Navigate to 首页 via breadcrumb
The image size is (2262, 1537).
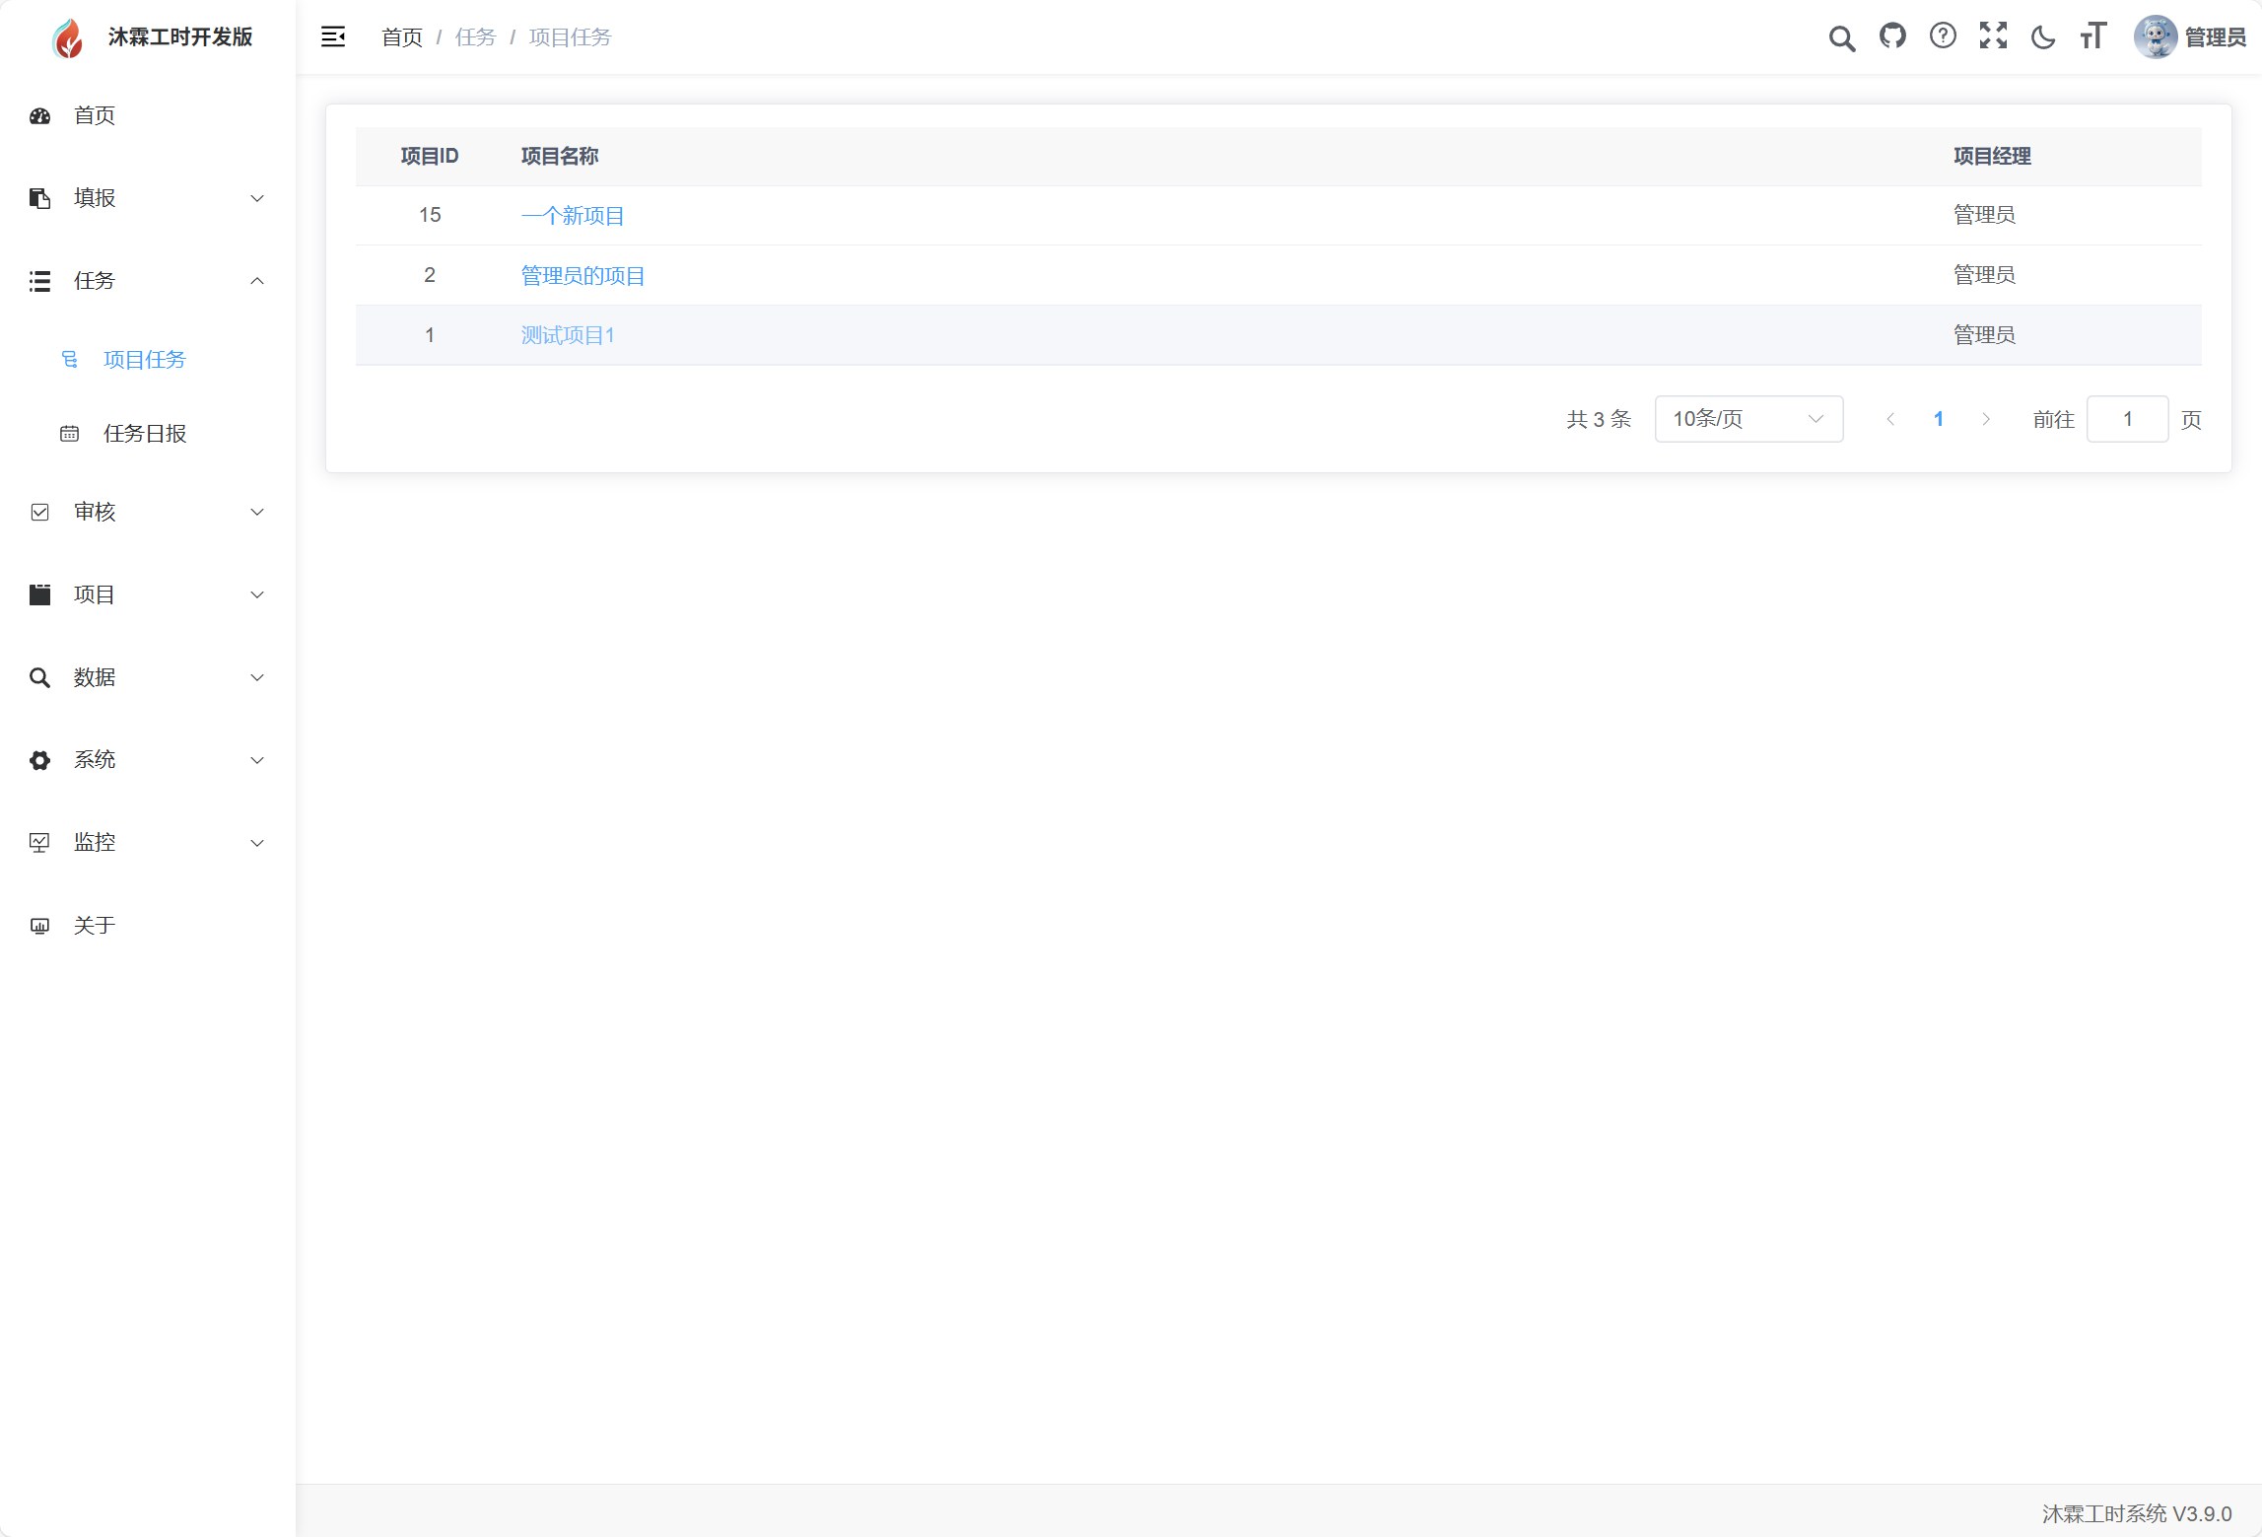pos(401,36)
